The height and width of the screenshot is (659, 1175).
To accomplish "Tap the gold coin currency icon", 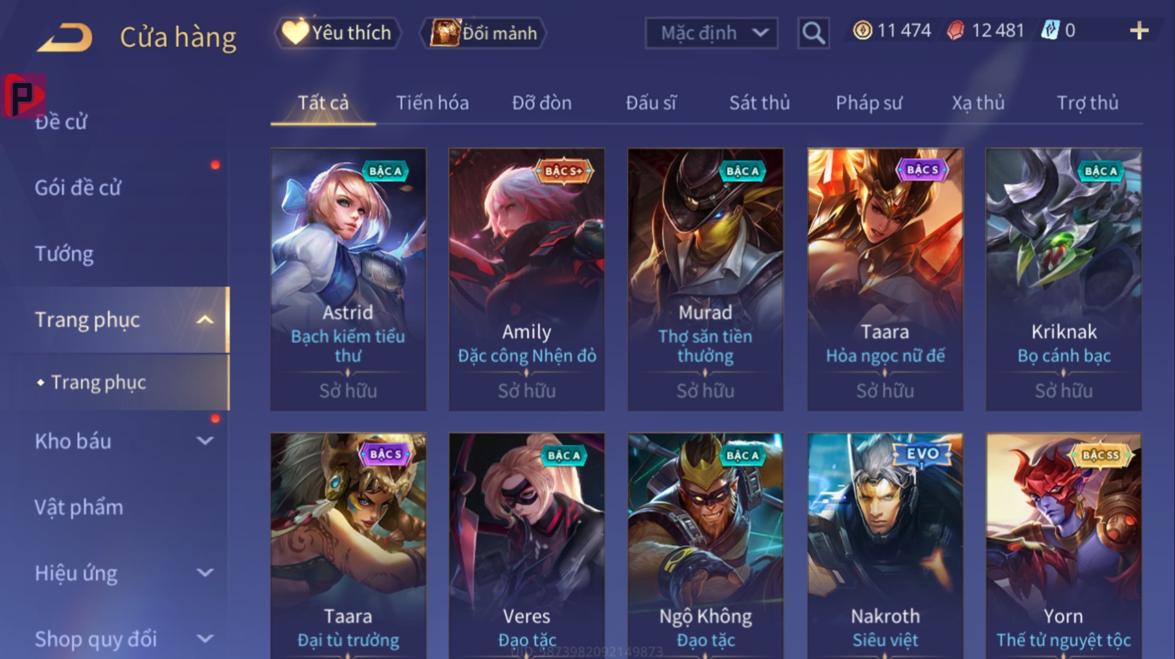I will 863,30.
